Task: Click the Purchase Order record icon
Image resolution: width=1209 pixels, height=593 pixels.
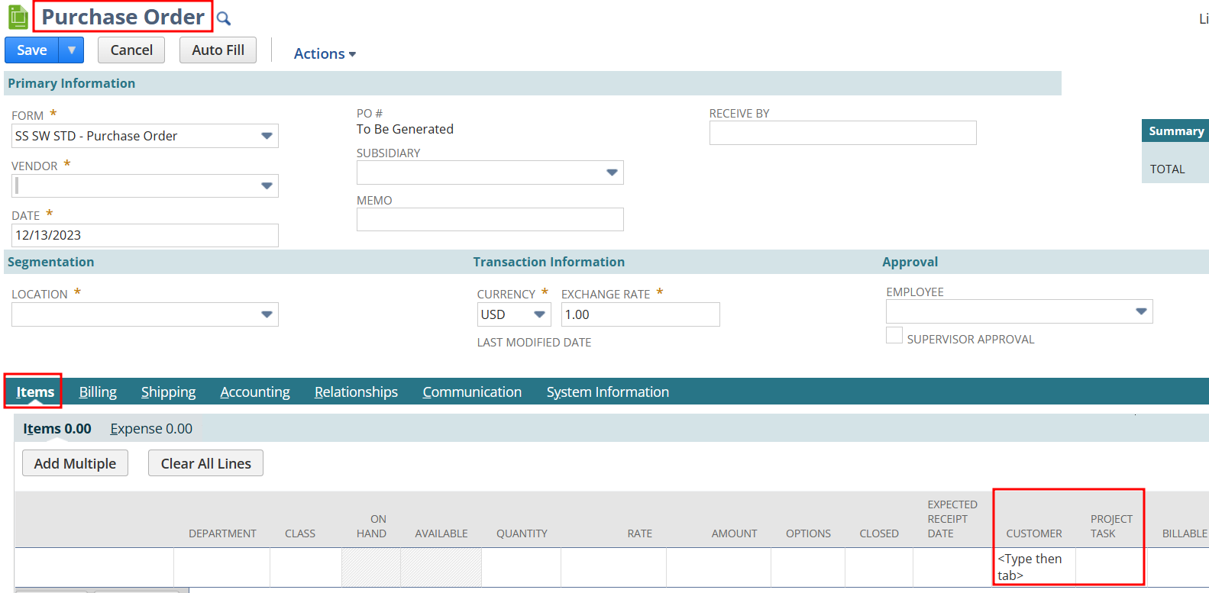Action: point(18,17)
